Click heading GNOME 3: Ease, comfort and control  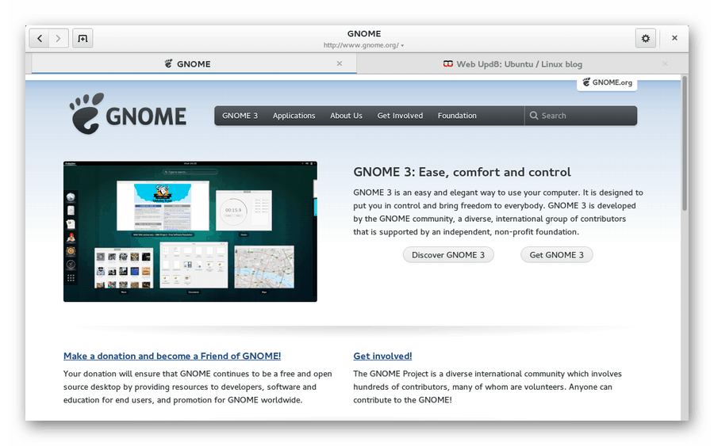(462, 172)
